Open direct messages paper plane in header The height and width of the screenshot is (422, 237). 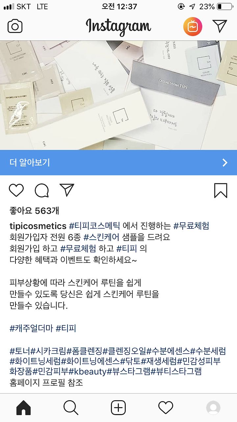(x=220, y=26)
